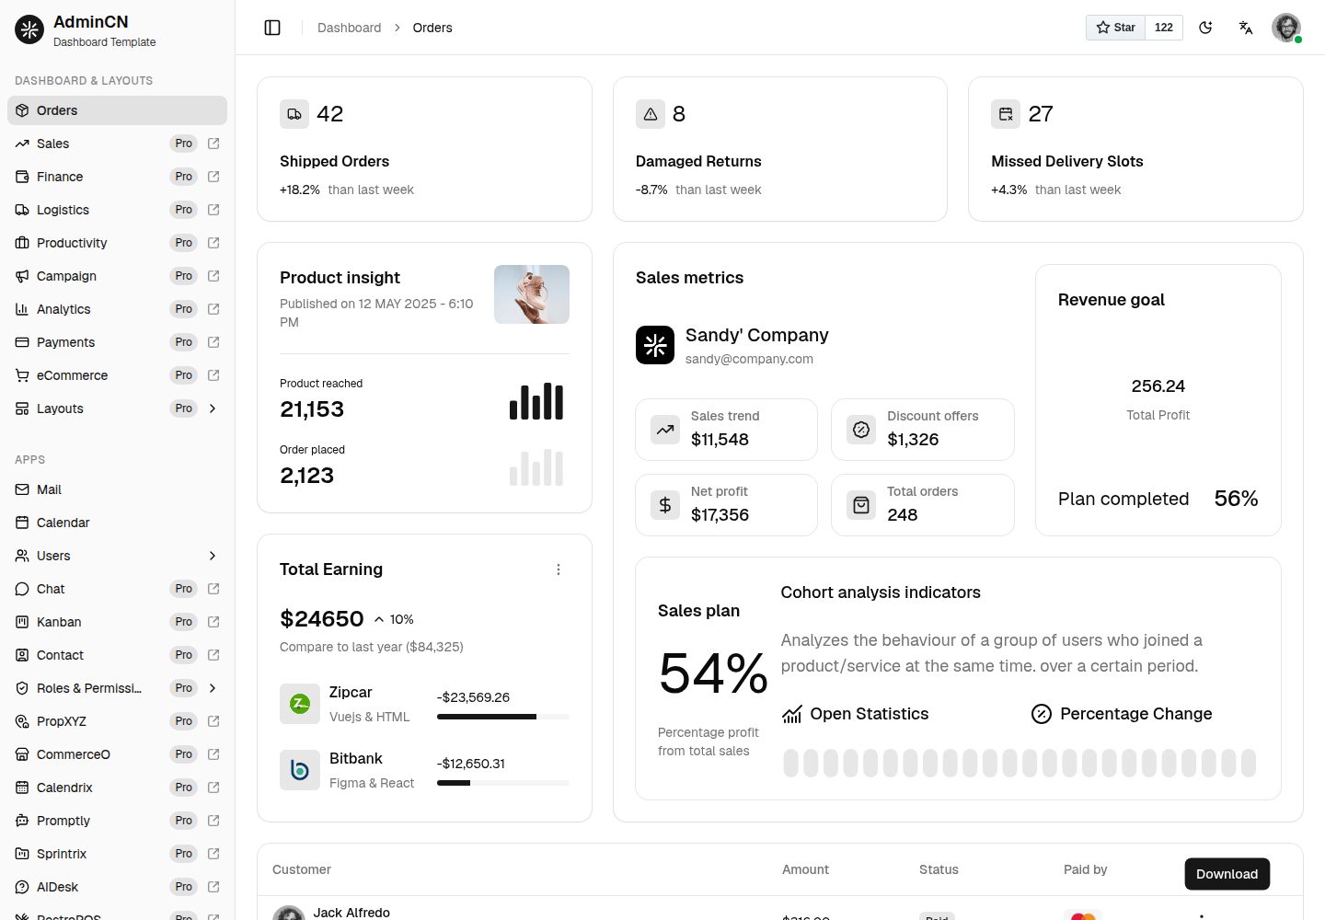Open user profile avatar menu
Viewport: 1325px width, 920px height.
[1286, 28]
